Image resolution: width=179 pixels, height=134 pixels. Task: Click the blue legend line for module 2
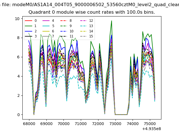29,31
